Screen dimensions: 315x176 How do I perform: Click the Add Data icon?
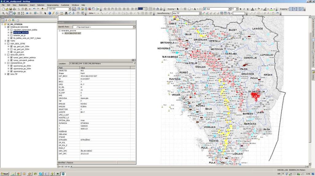point(42,9)
